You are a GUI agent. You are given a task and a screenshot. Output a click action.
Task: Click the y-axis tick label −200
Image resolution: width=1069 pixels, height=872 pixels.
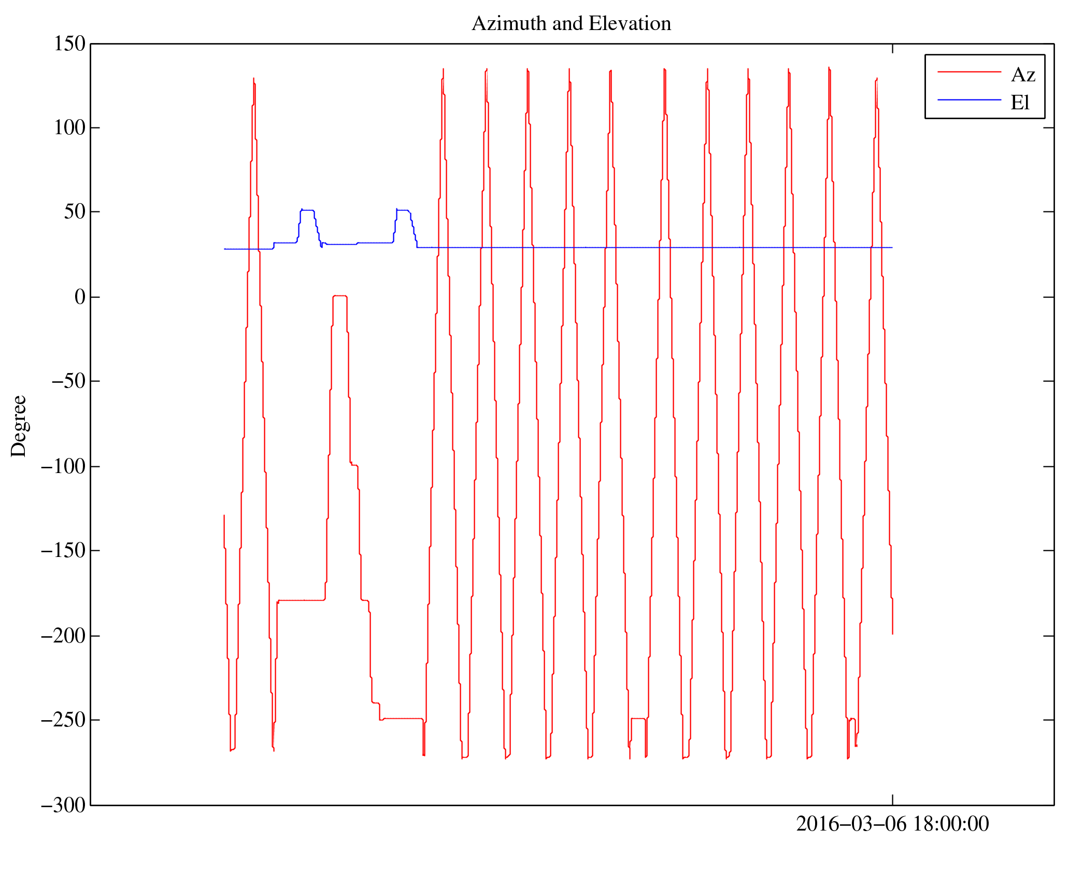(63, 636)
